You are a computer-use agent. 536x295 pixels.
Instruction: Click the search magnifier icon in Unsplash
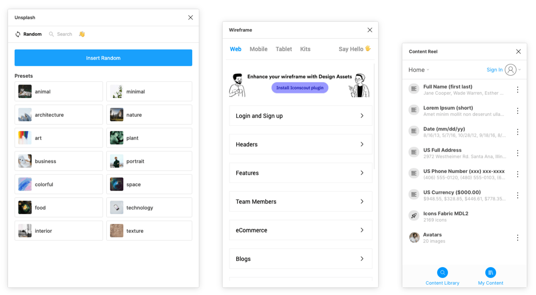pyautogui.click(x=51, y=34)
